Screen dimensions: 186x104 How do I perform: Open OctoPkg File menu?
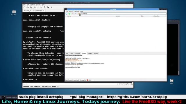pyautogui.click(x=67, y=11)
